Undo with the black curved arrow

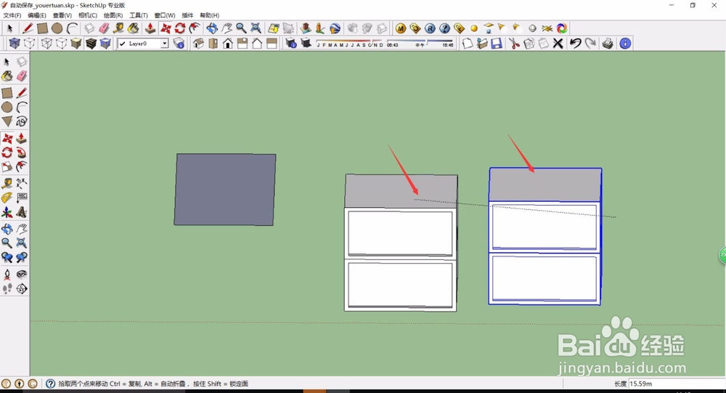point(575,44)
